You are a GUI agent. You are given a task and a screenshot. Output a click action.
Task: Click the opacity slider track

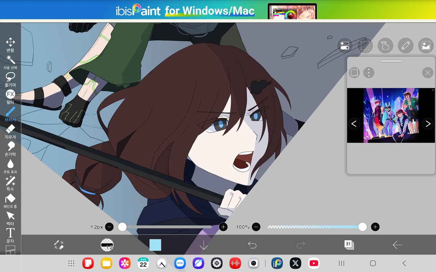(x=315, y=227)
